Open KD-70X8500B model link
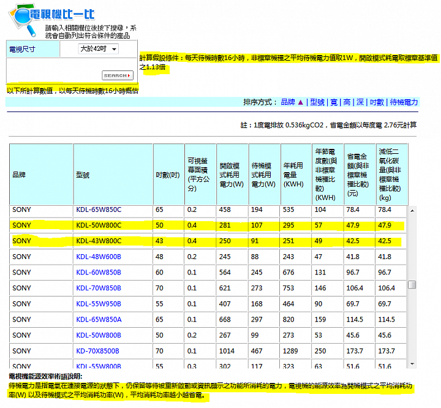441x408 pixels. coord(97,351)
